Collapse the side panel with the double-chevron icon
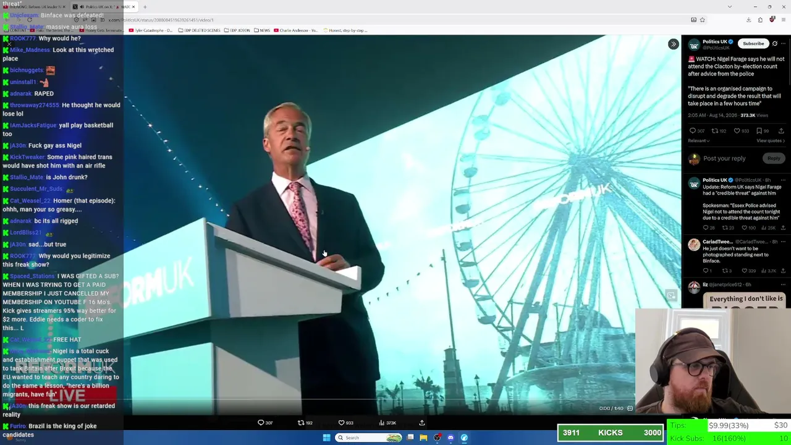The image size is (791, 445). click(673, 44)
